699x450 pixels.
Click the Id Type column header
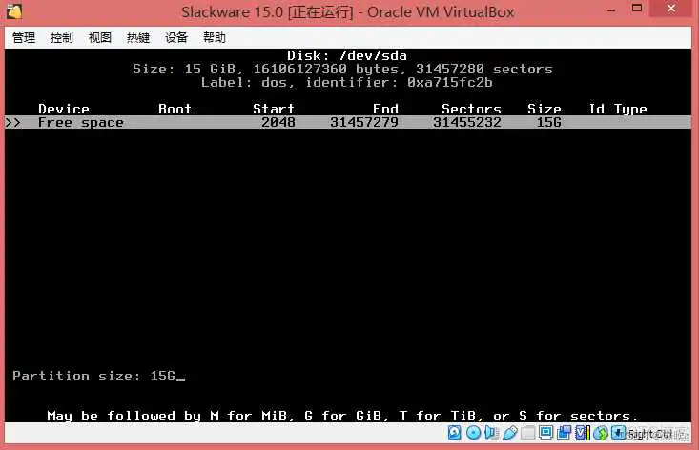point(618,109)
